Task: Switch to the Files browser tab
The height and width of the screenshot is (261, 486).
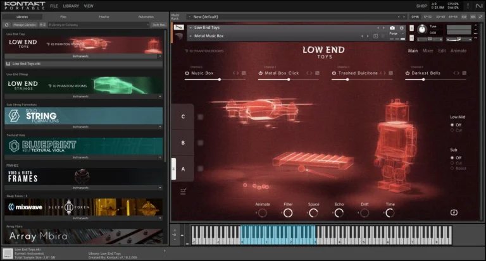Action: [x=63, y=16]
